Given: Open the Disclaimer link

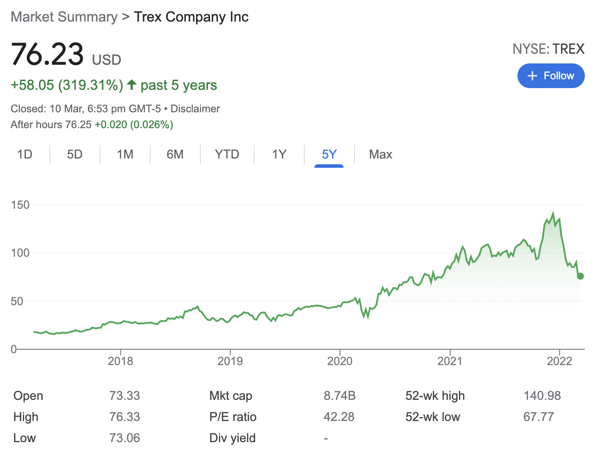Looking at the screenshot, I should click(x=195, y=109).
